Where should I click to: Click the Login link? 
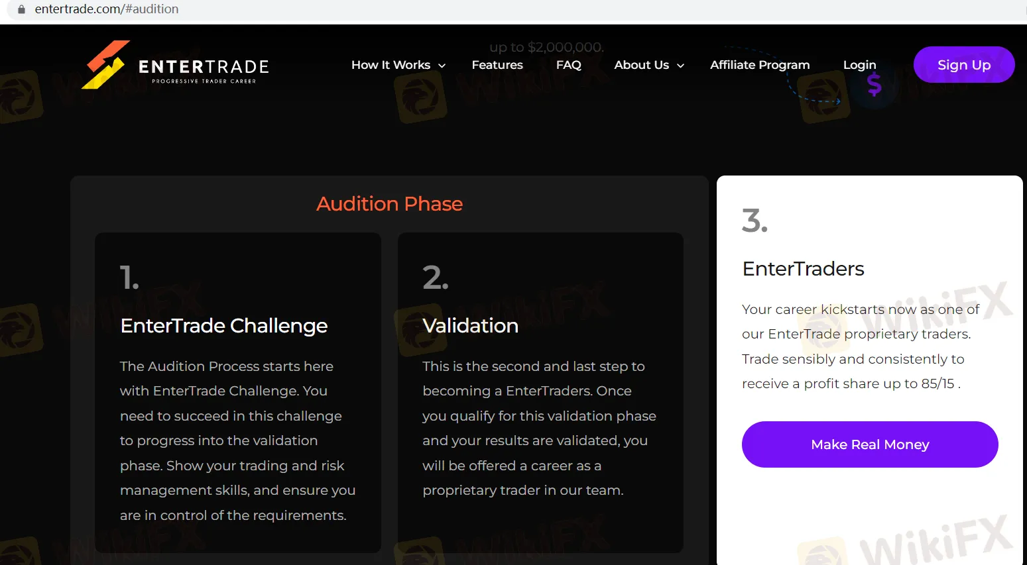(859, 64)
